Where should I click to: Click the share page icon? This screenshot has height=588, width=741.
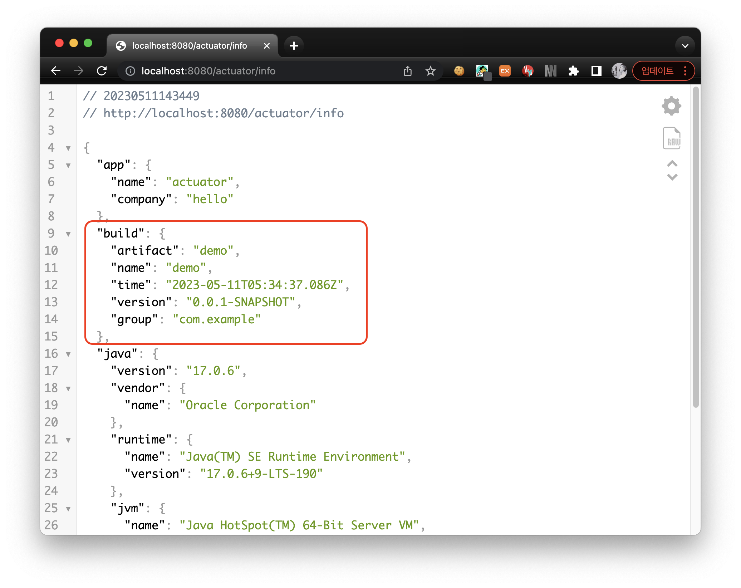pyautogui.click(x=407, y=71)
